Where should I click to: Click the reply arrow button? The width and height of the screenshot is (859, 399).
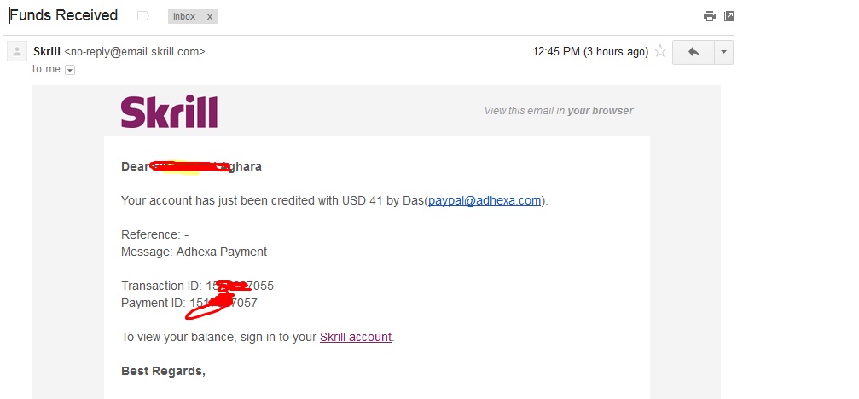pyautogui.click(x=694, y=52)
